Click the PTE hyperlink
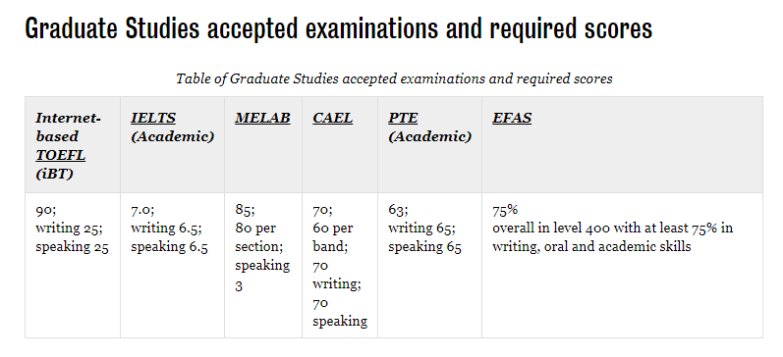The image size is (783, 357). (x=403, y=118)
